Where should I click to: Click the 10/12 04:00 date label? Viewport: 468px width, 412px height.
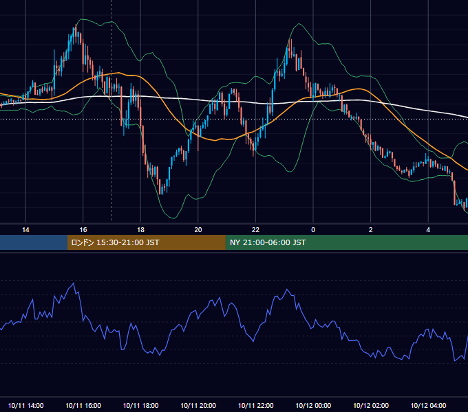[x=428, y=405]
